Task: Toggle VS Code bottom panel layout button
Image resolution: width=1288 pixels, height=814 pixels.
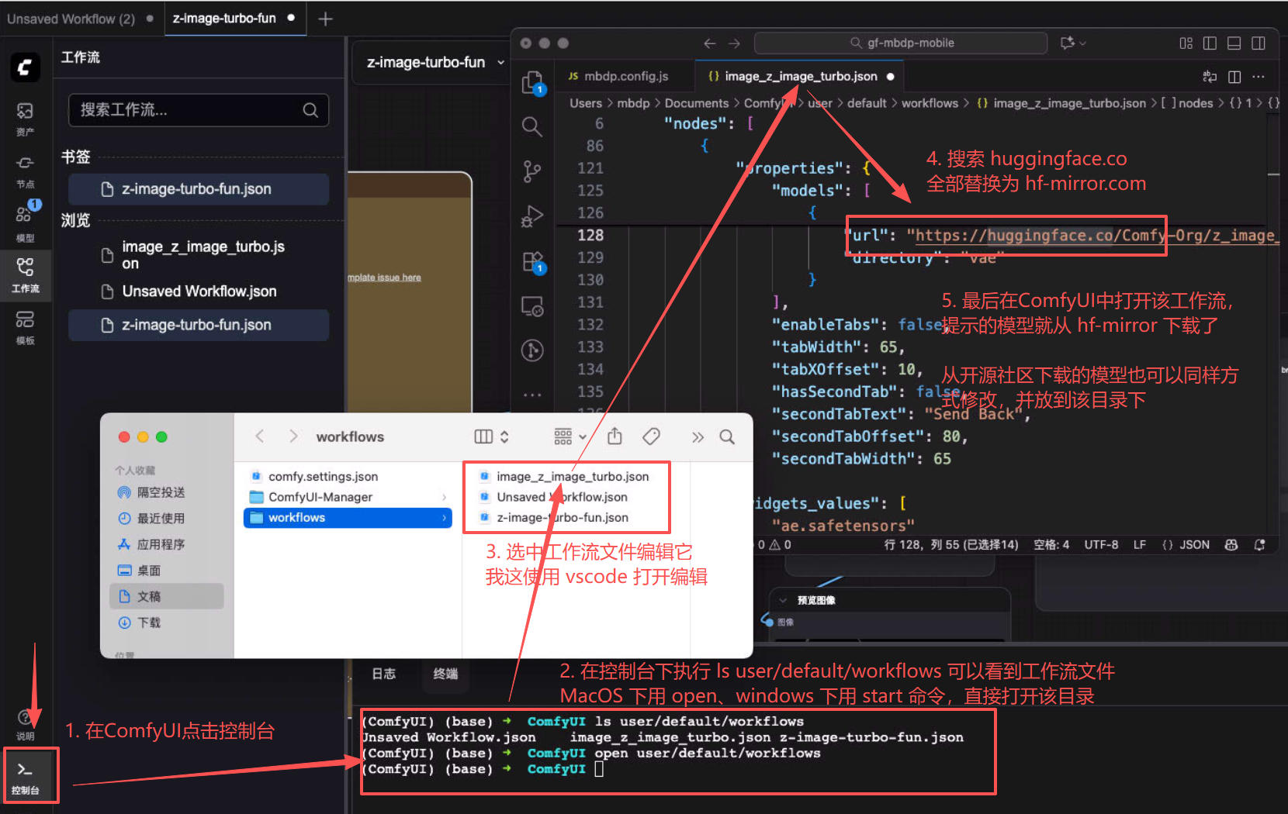Action: 1234,43
